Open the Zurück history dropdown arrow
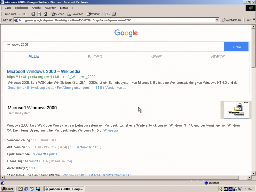 click(19, 14)
